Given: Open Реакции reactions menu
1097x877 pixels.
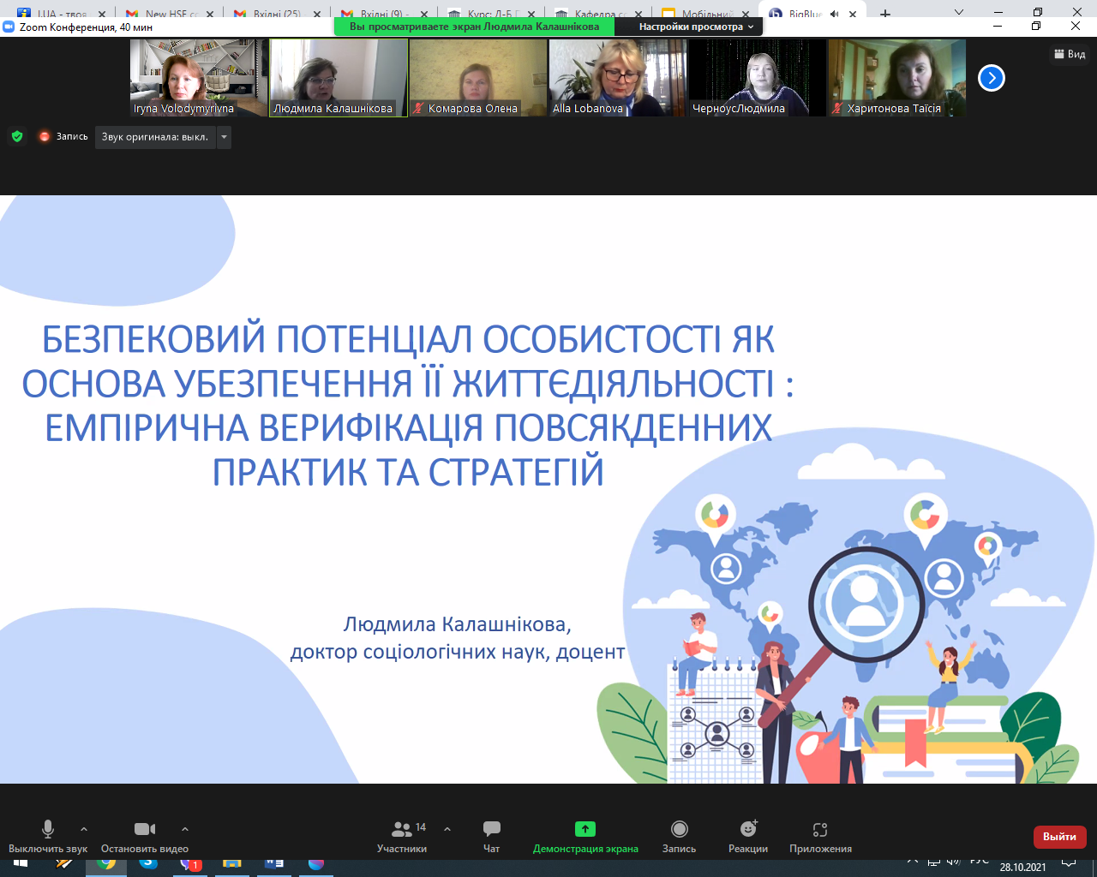Looking at the screenshot, I should pos(748,836).
